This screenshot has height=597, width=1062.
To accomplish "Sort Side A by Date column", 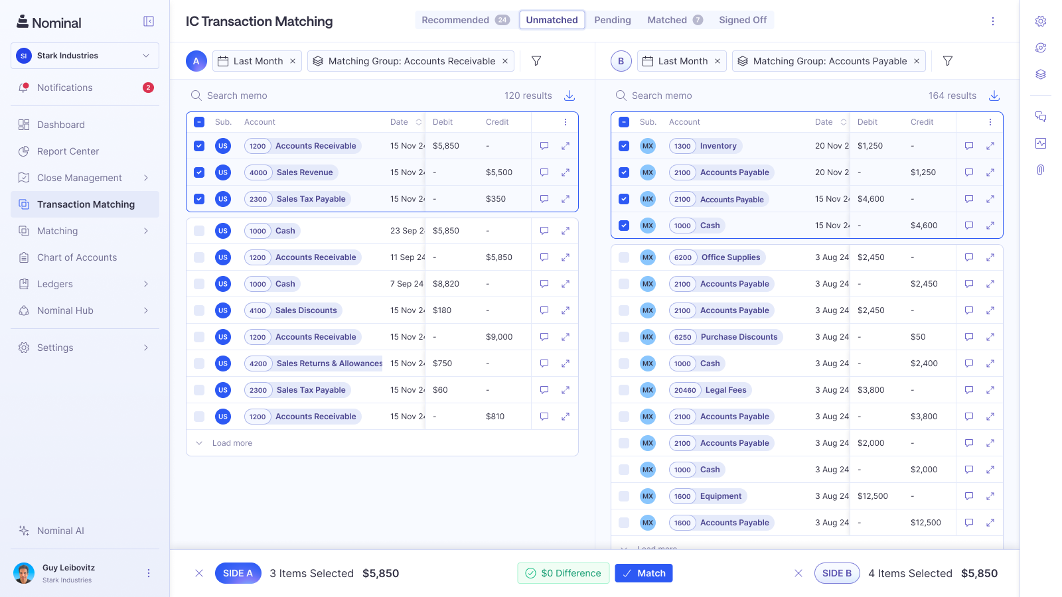I will (x=419, y=122).
